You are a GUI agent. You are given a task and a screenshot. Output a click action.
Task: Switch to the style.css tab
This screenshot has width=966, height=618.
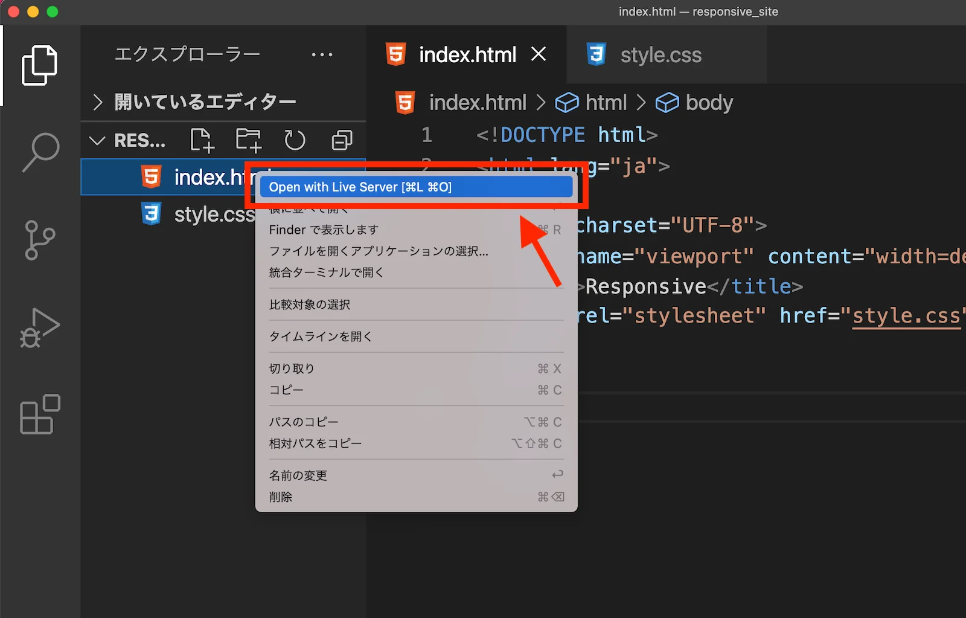[x=661, y=54]
